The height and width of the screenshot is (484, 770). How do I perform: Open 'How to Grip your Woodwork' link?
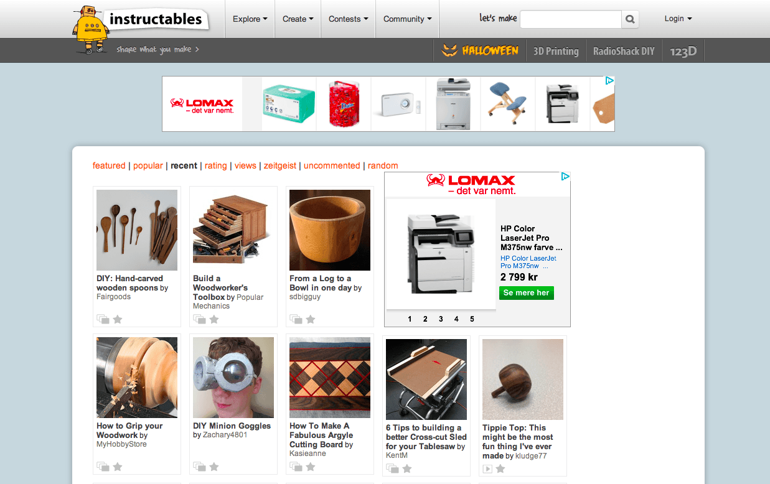[129, 430]
